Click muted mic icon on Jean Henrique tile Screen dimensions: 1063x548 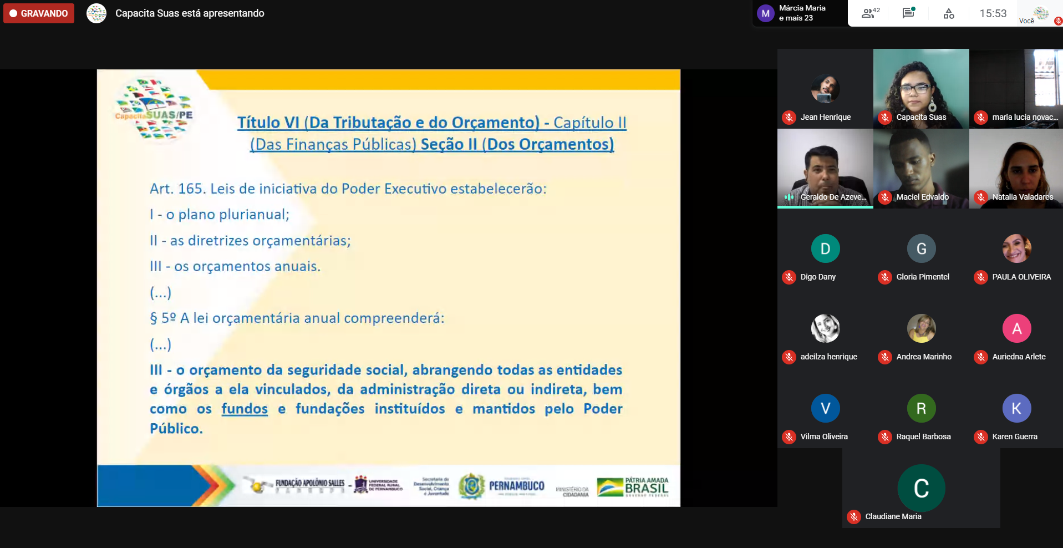(x=789, y=118)
